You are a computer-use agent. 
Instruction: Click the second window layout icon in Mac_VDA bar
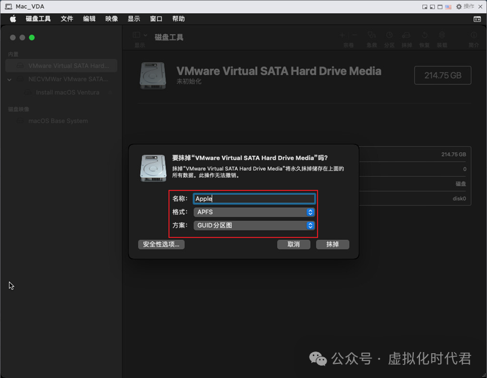pyautogui.click(x=432, y=7)
